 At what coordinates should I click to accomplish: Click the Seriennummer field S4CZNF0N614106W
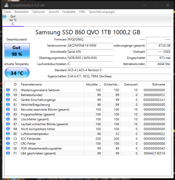pyautogui.click(x=90, y=46)
